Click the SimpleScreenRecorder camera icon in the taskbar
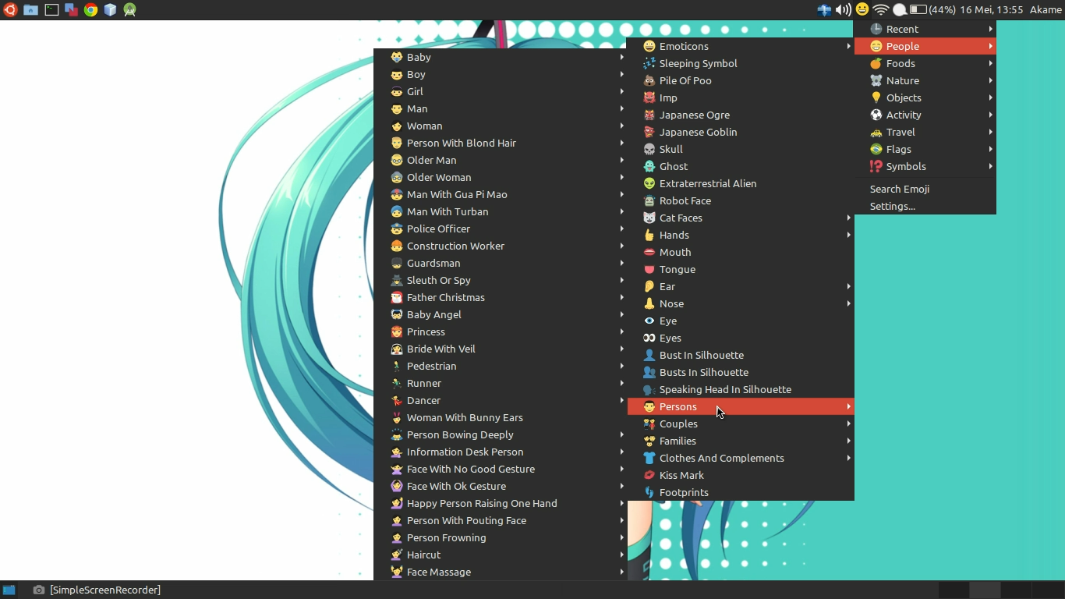This screenshot has height=599, width=1065. pyautogui.click(x=37, y=590)
